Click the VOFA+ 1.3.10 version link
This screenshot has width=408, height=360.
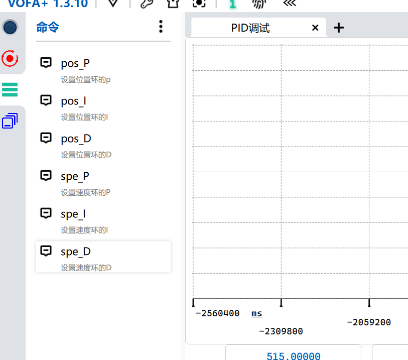tap(47, 4)
